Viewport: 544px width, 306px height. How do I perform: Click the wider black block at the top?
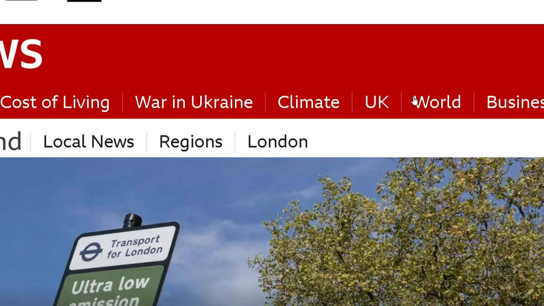[84, 1]
